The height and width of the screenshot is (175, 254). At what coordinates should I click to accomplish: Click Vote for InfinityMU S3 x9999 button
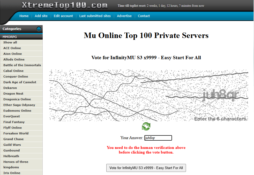(146, 168)
